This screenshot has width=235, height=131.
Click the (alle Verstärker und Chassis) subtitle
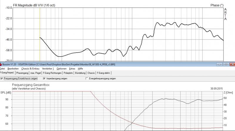[29, 89]
